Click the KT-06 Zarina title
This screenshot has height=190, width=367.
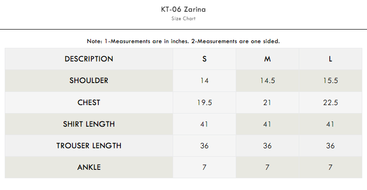pos(183,9)
